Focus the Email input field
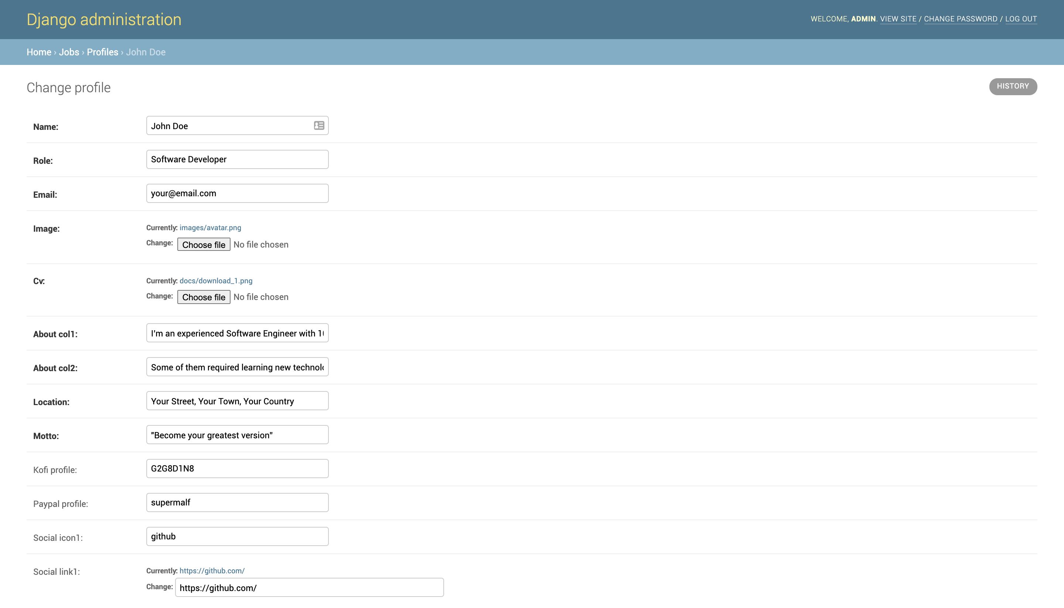 pyautogui.click(x=237, y=193)
